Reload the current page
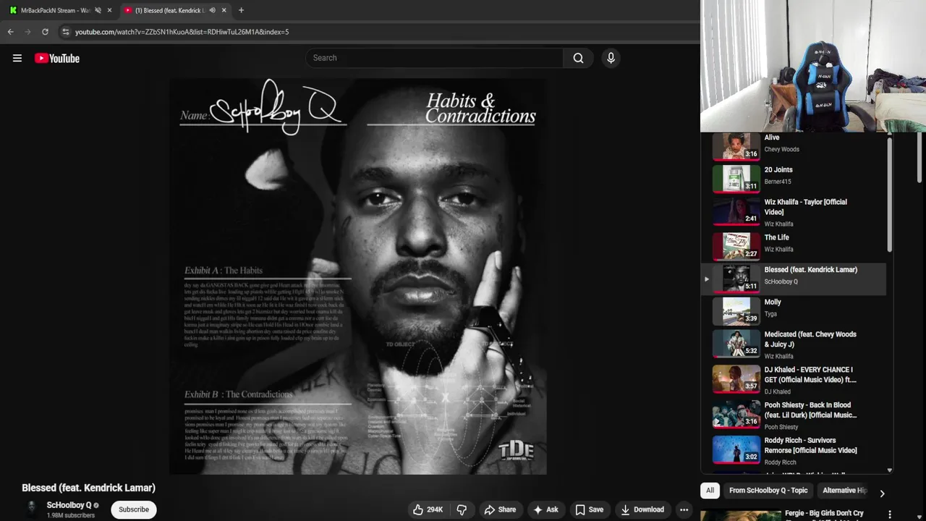Viewport: 926px width, 521px height. tap(45, 32)
